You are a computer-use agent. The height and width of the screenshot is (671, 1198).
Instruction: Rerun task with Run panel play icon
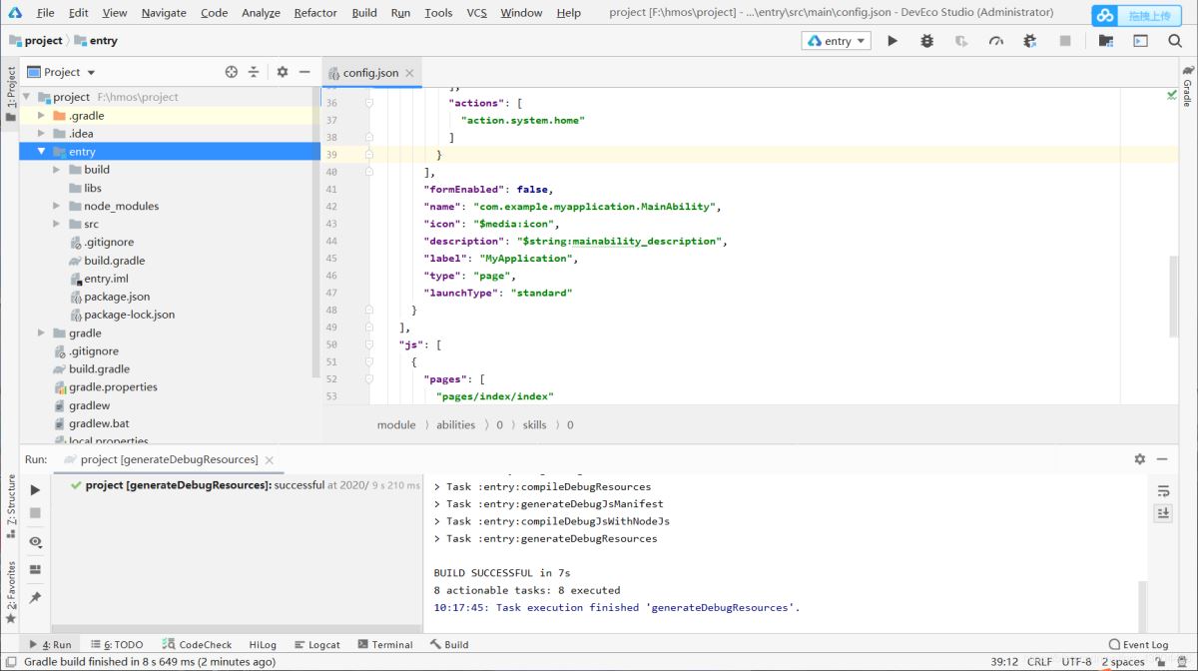(35, 490)
